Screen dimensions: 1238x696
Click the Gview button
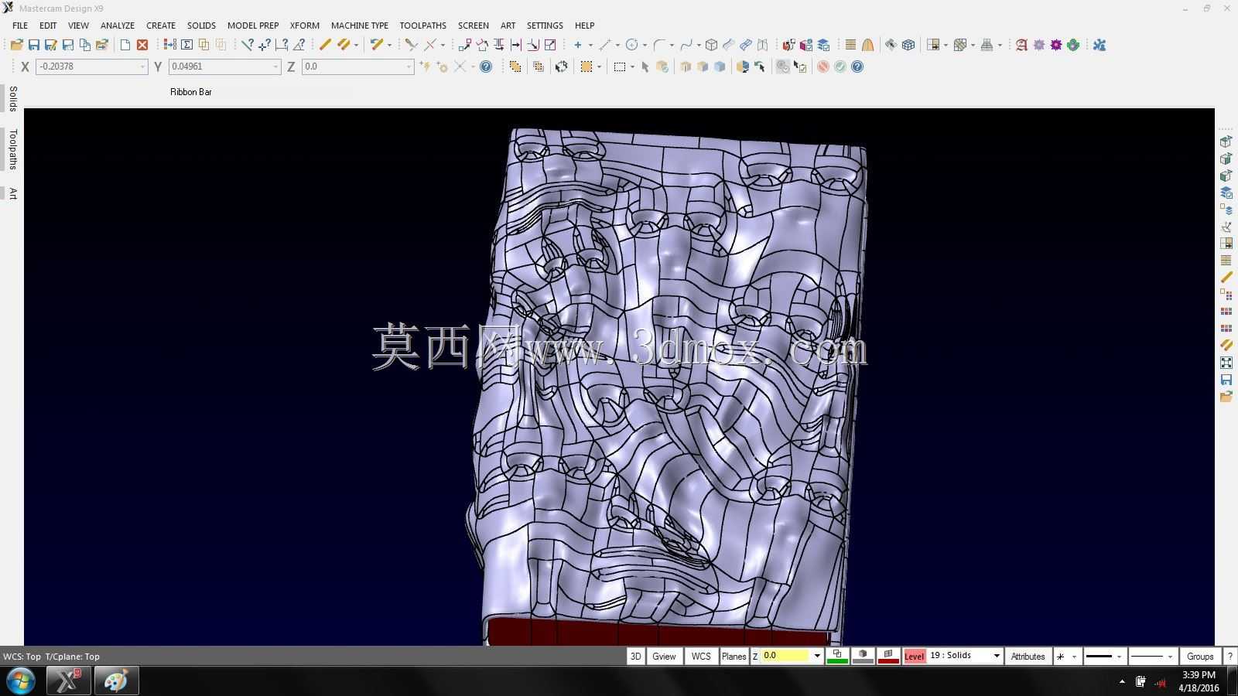click(664, 656)
